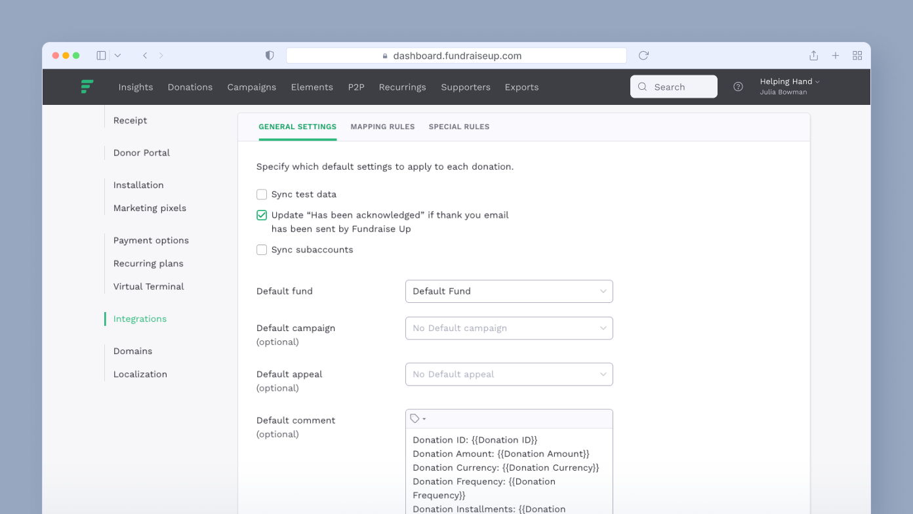Screen dimensions: 913x514
Task: Open Donations in top navigation
Action: (190, 87)
